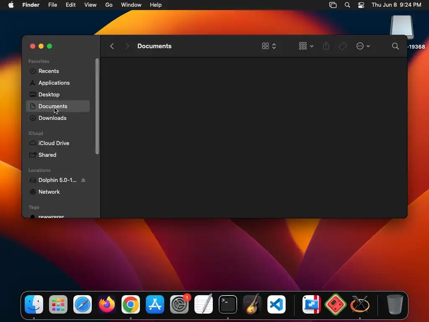
Task: Select Documents in the sidebar
Action: coord(58,106)
